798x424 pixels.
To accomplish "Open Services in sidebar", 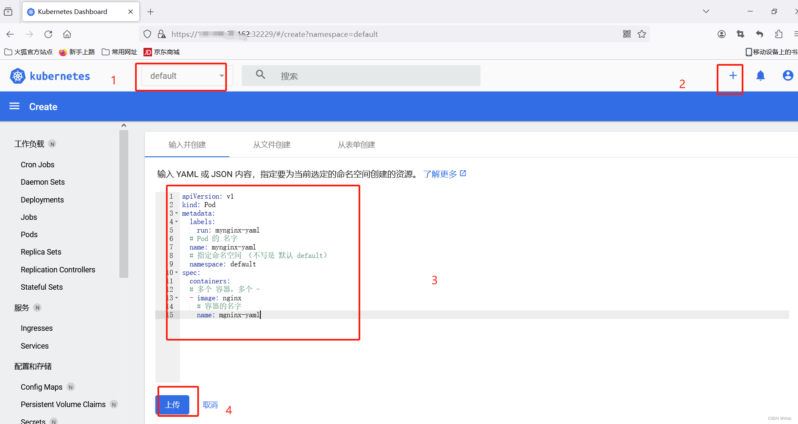I will pyautogui.click(x=35, y=346).
